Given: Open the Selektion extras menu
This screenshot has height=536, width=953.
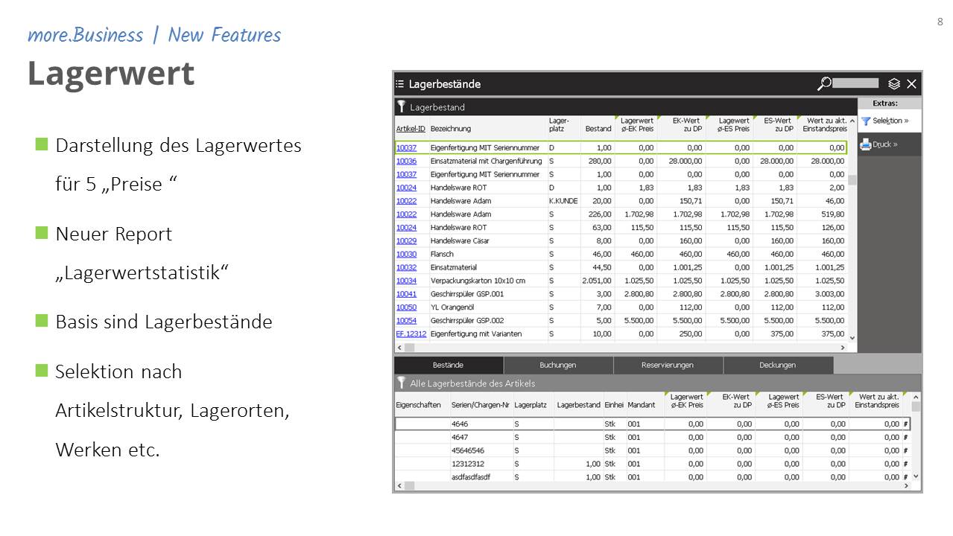Looking at the screenshot, I should coord(890,121).
